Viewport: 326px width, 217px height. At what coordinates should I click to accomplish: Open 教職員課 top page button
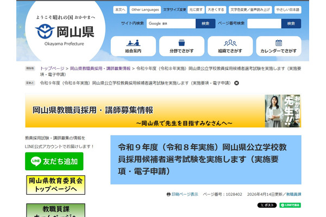tap(56, 210)
